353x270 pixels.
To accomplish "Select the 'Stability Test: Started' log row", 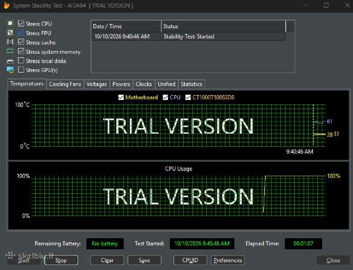I will point(189,37).
